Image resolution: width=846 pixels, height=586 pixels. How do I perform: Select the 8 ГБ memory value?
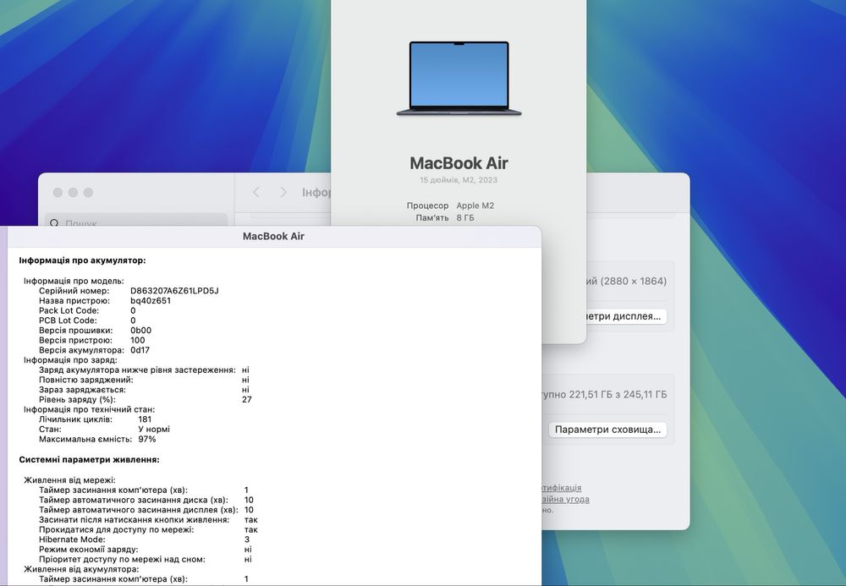coord(465,218)
